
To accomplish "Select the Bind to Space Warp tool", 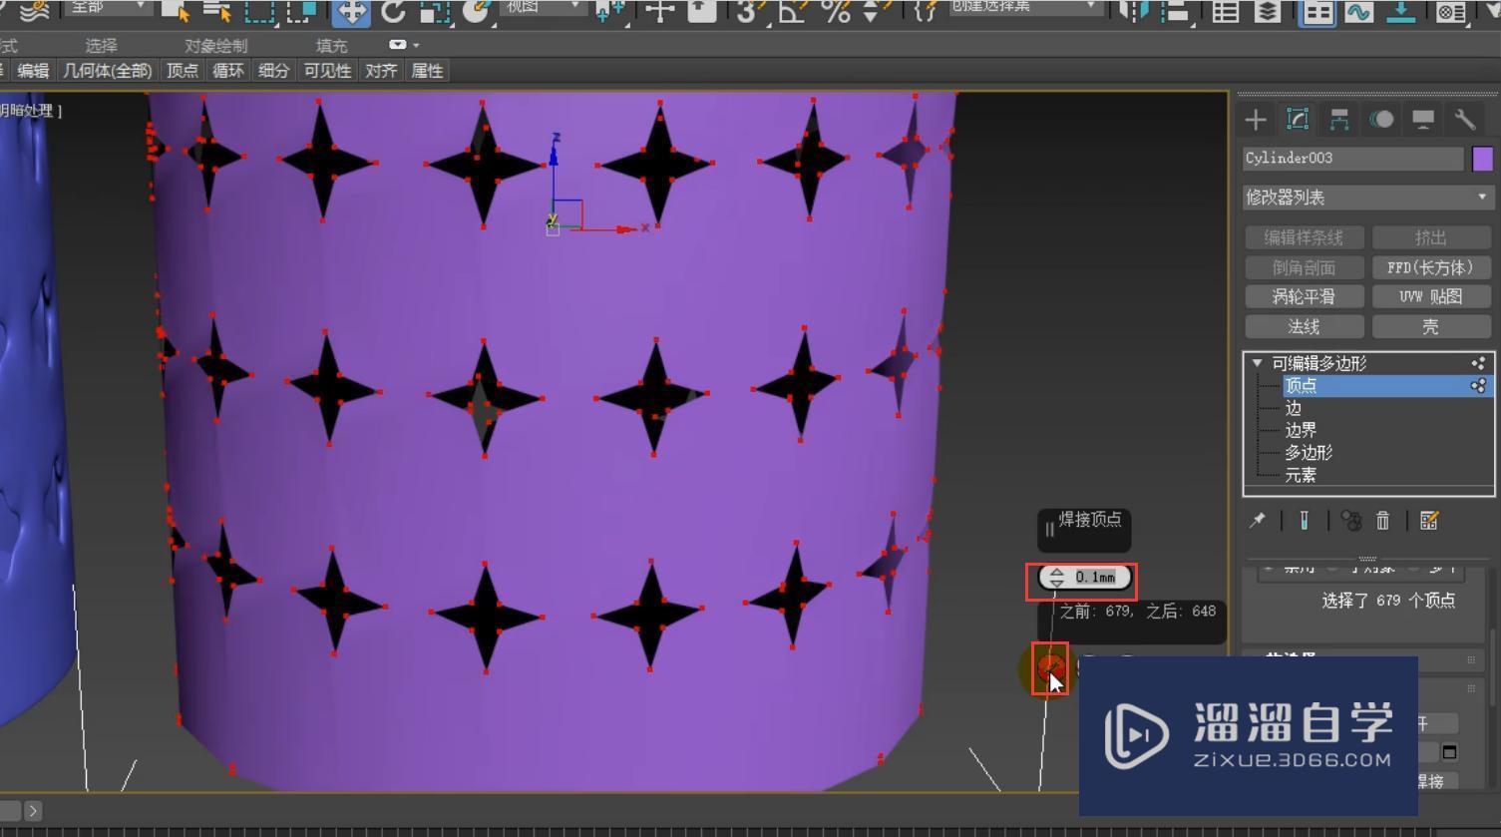I will (33, 11).
